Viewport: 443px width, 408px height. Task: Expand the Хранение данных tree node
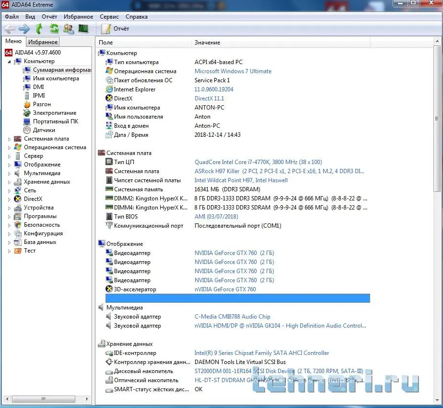coord(9,182)
